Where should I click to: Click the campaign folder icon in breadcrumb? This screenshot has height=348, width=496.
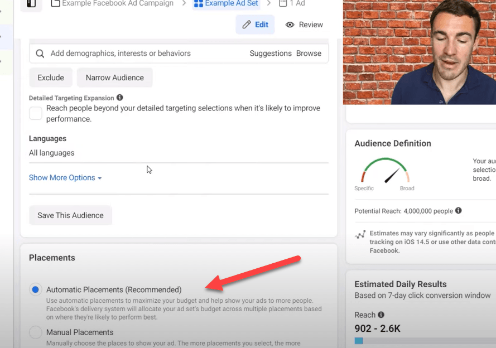[x=55, y=3]
